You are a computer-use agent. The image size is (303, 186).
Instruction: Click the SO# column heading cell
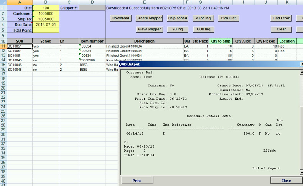[x=20, y=41]
